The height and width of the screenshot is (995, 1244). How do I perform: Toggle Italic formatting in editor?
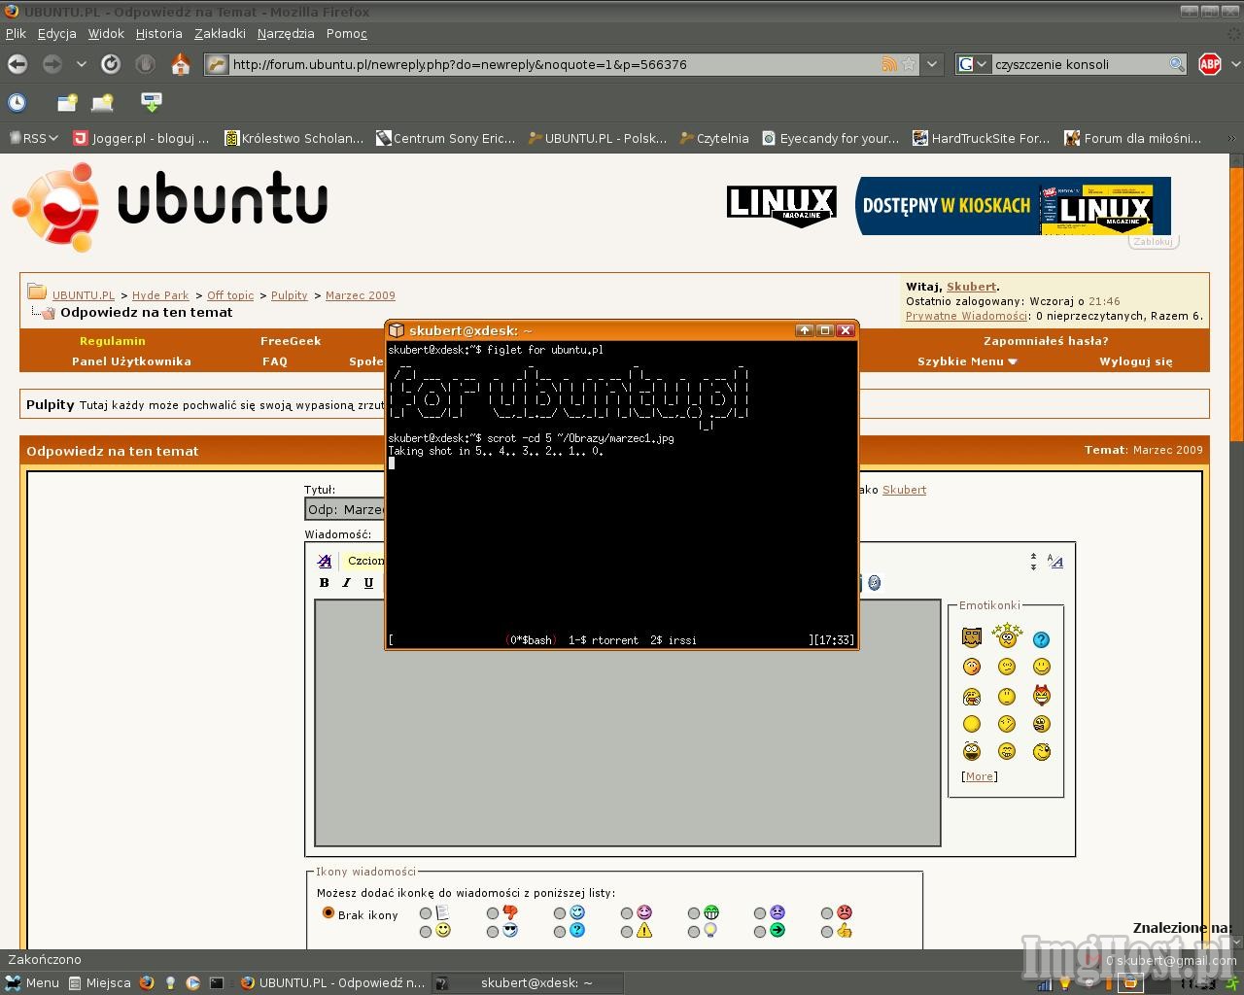[x=346, y=583]
